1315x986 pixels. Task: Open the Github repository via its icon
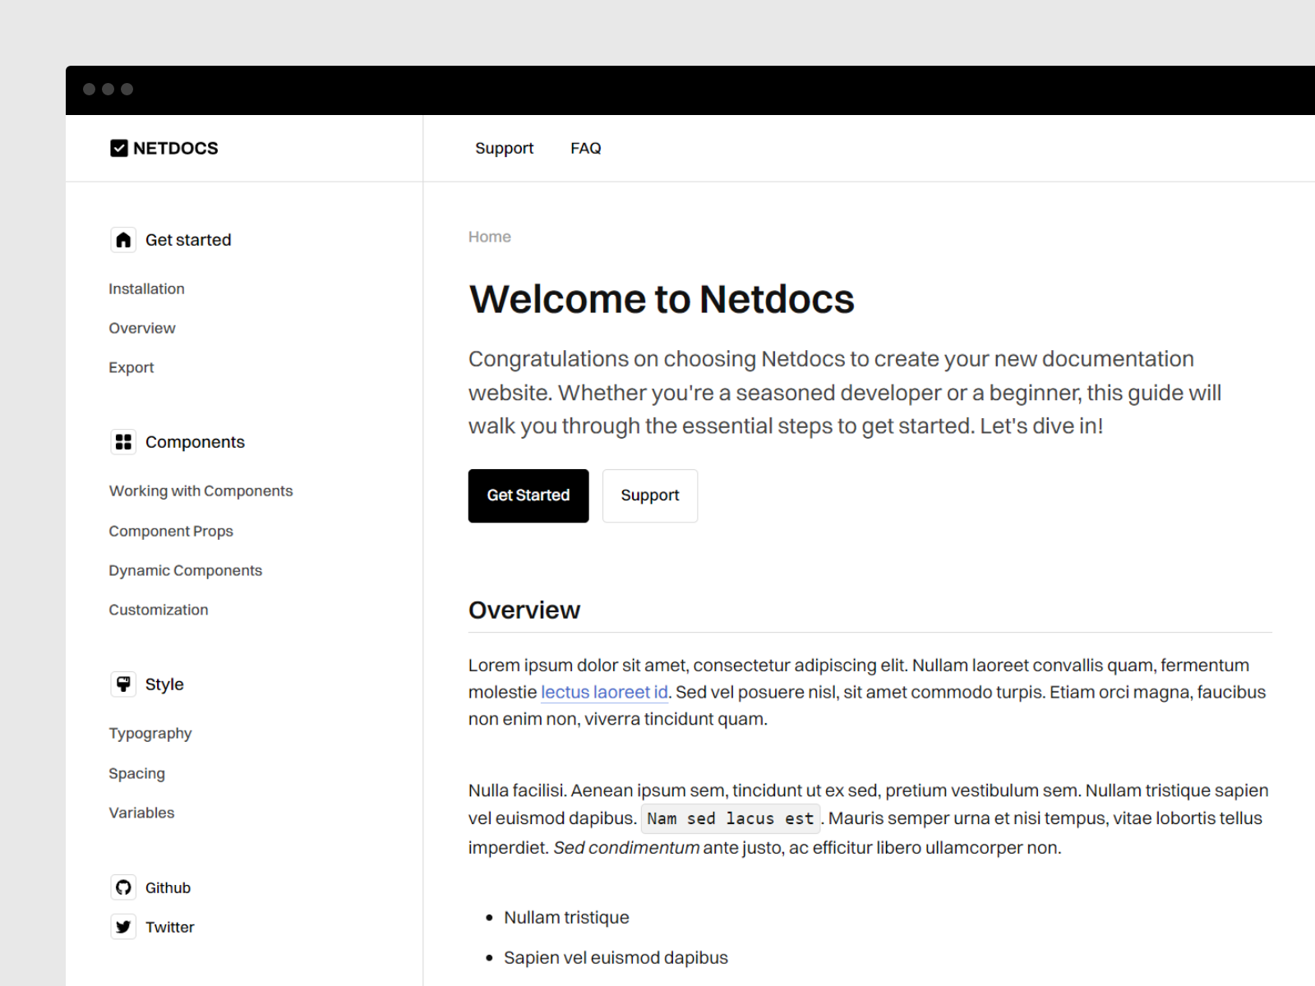[x=123, y=887]
